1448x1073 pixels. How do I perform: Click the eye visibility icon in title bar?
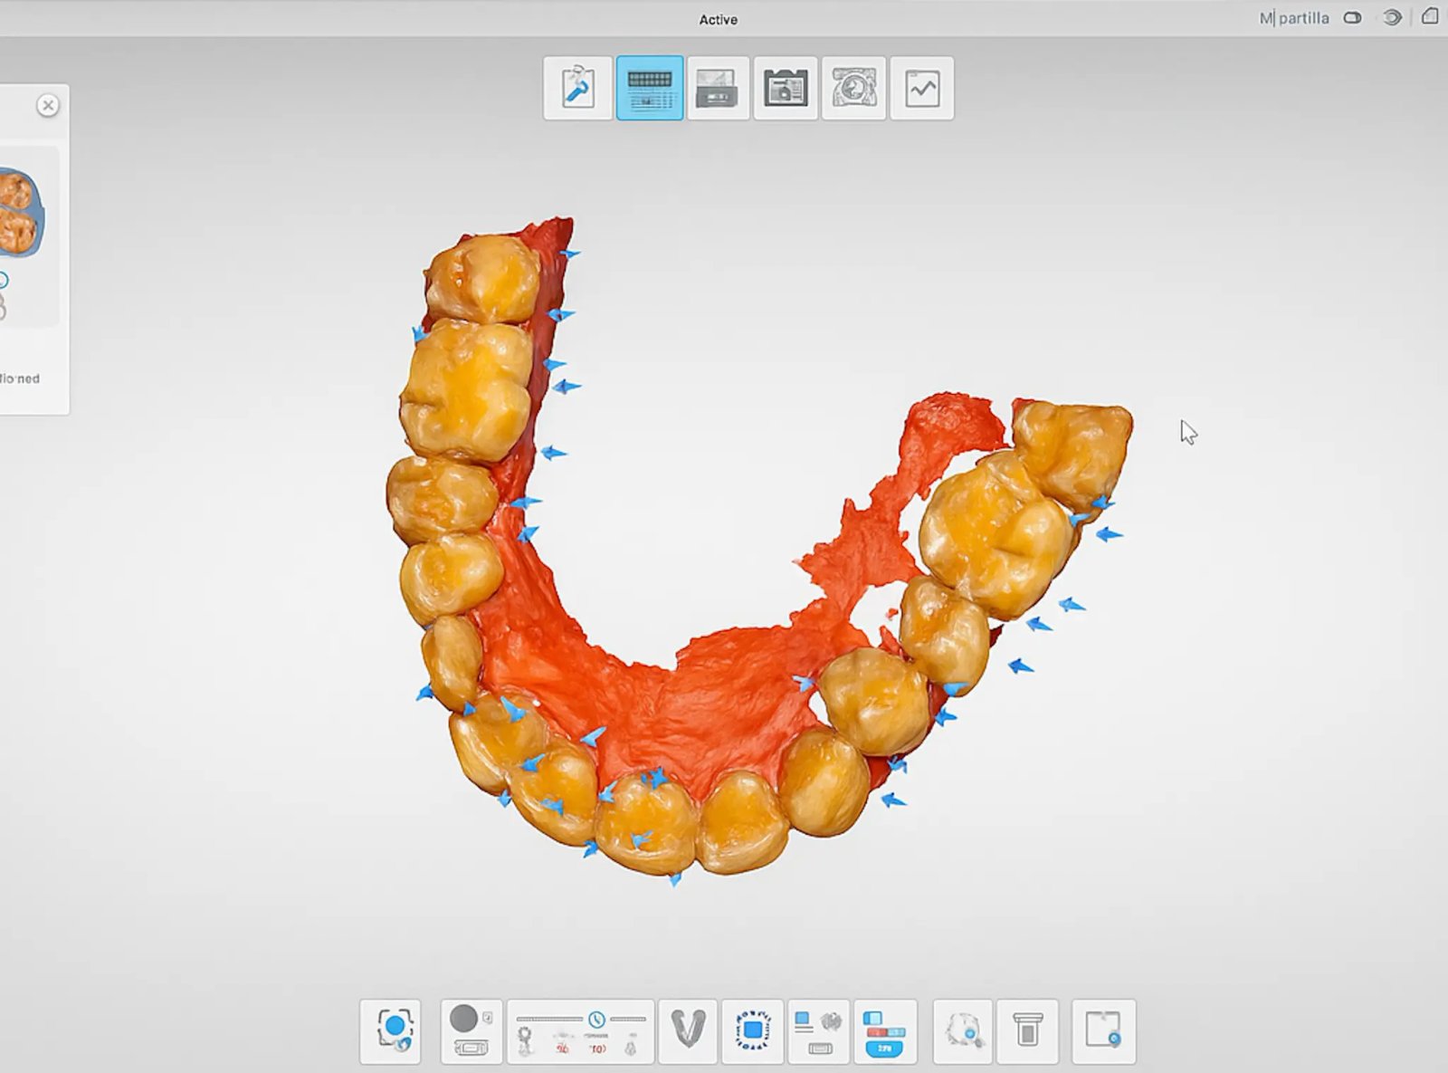[x=1392, y=18]
